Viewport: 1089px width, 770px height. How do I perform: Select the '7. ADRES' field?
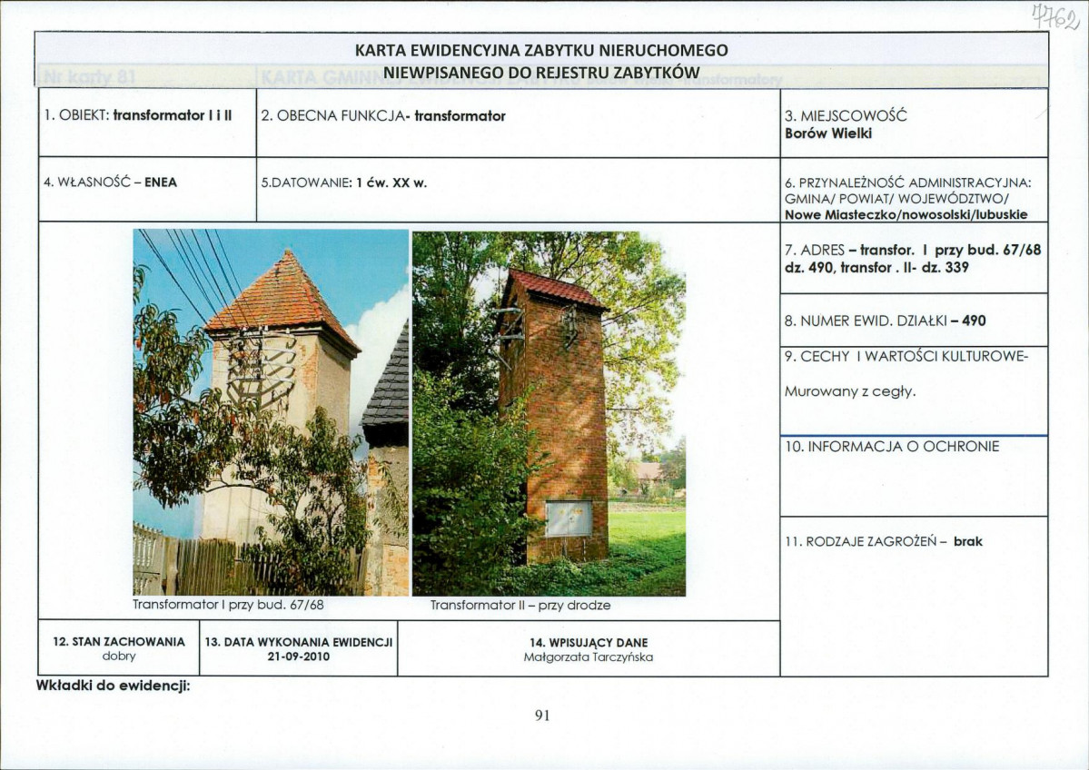click(x=912, y=259)
